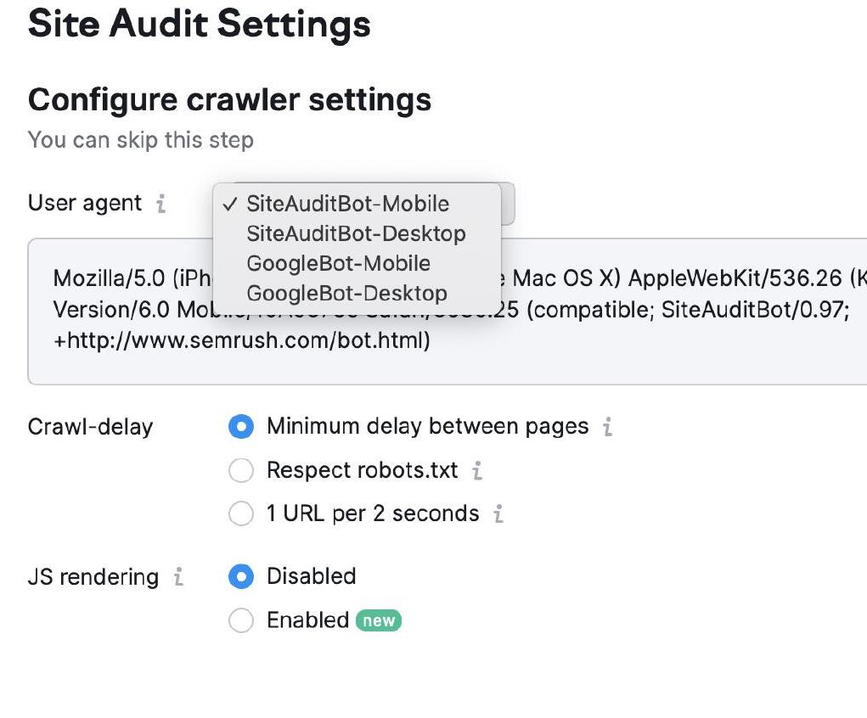
Task: Set JS rendering to Disabled
Action: [241, 577]
